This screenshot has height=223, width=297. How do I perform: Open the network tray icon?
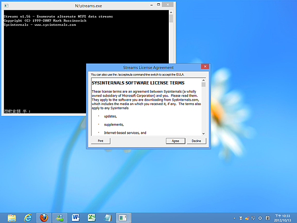tap(253, 218)
